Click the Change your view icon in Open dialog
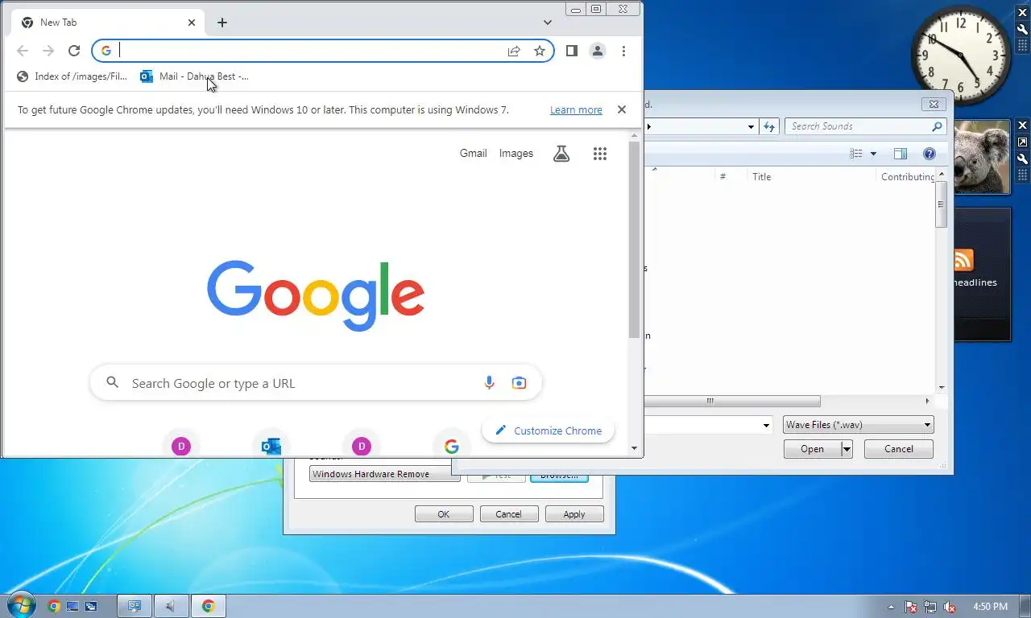The height and width of the screenshot is (618, 1031). tap(856, 154)
